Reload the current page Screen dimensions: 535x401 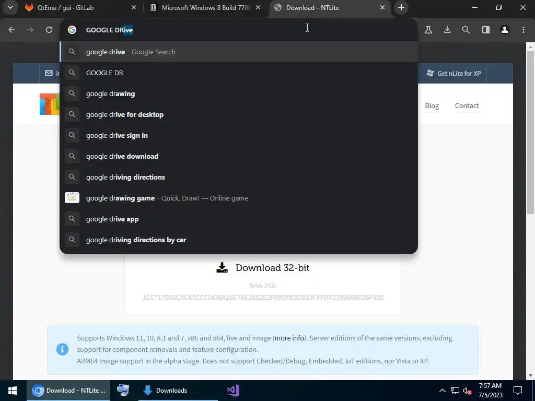pyautogui.click(x=49, y=30)
